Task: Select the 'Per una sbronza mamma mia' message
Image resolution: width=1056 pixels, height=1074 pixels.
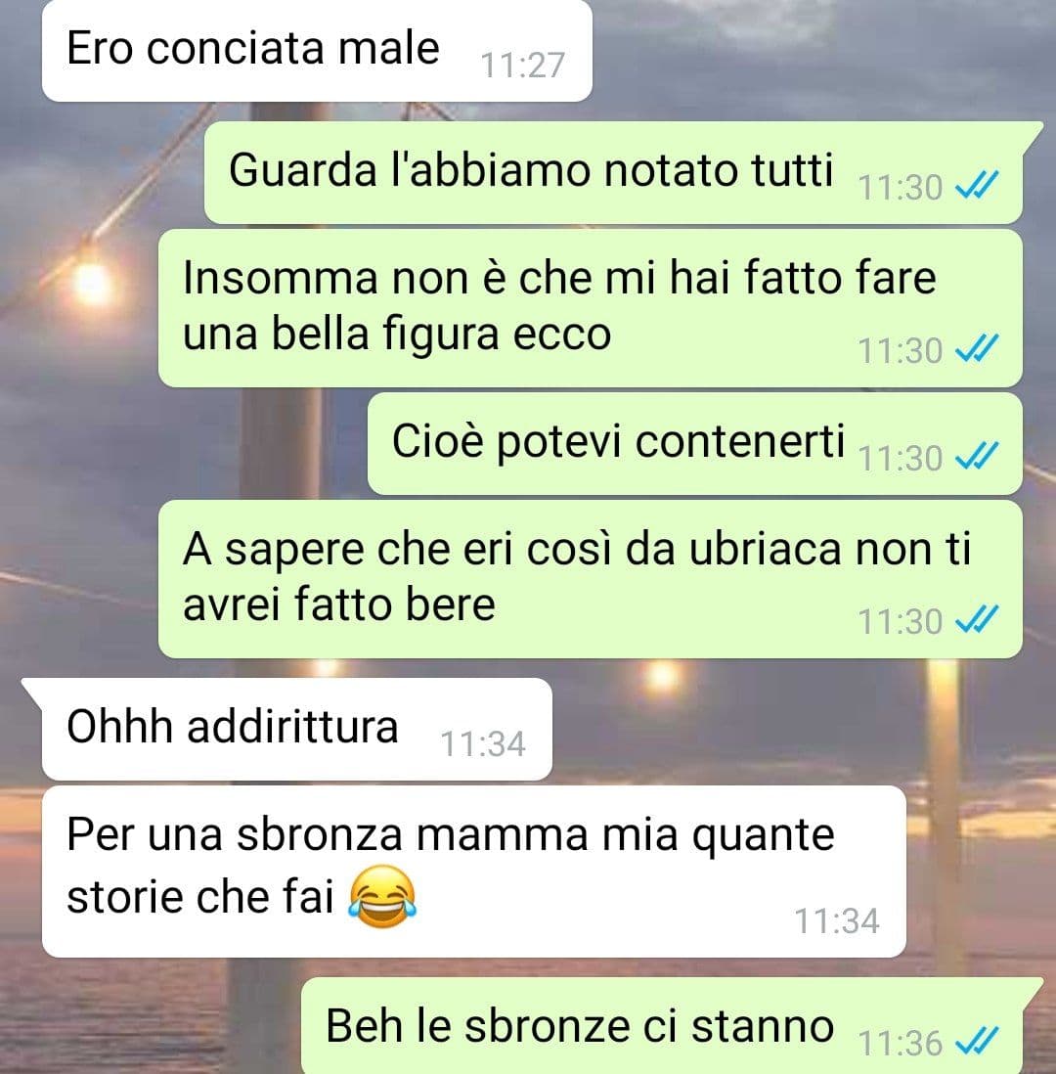Action: (474, 872)
